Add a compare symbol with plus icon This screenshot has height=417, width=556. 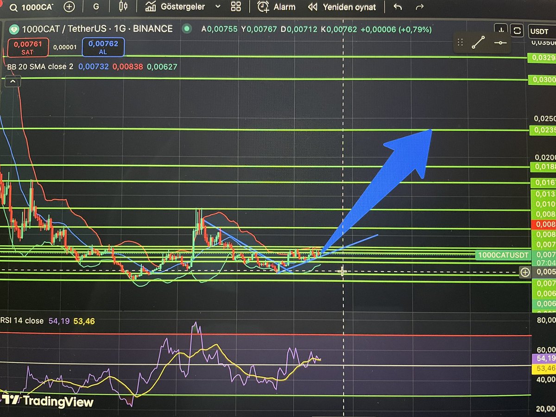point(69,7)
